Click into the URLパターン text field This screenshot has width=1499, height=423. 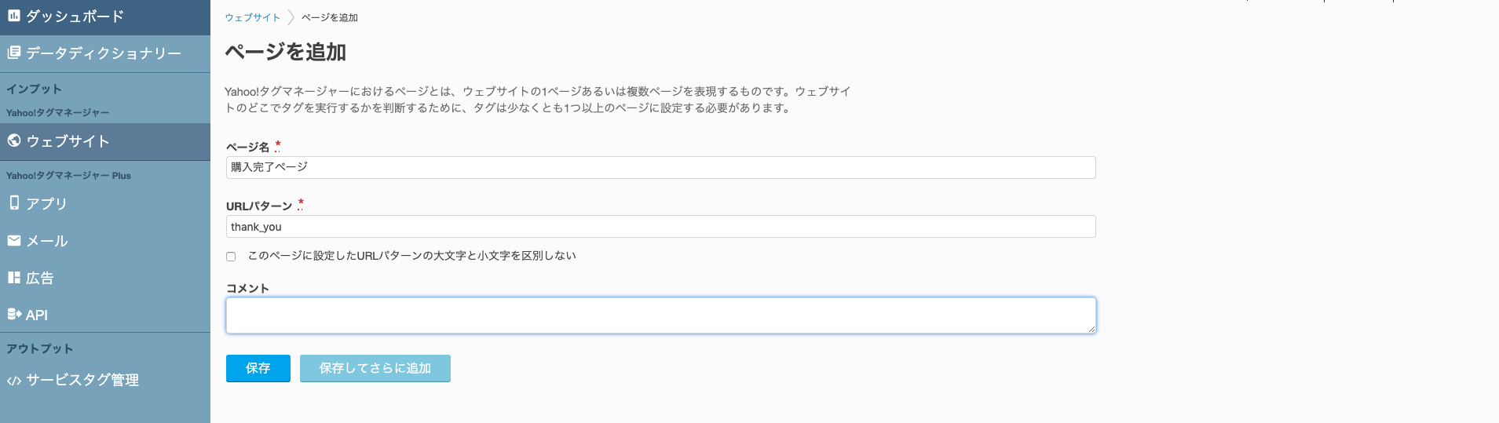[x=660, y=227]
